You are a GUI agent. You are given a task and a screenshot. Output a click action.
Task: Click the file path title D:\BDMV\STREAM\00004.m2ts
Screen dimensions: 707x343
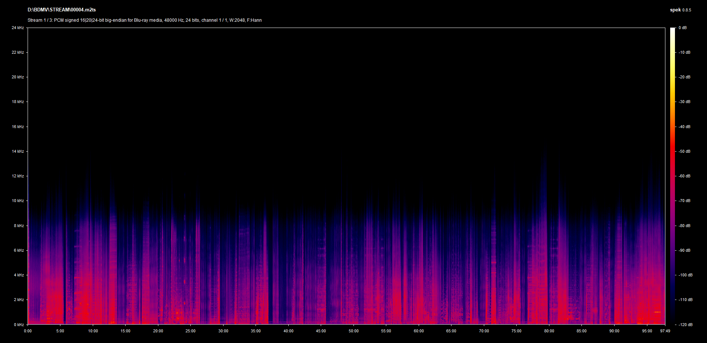click(x=61, y=10)
